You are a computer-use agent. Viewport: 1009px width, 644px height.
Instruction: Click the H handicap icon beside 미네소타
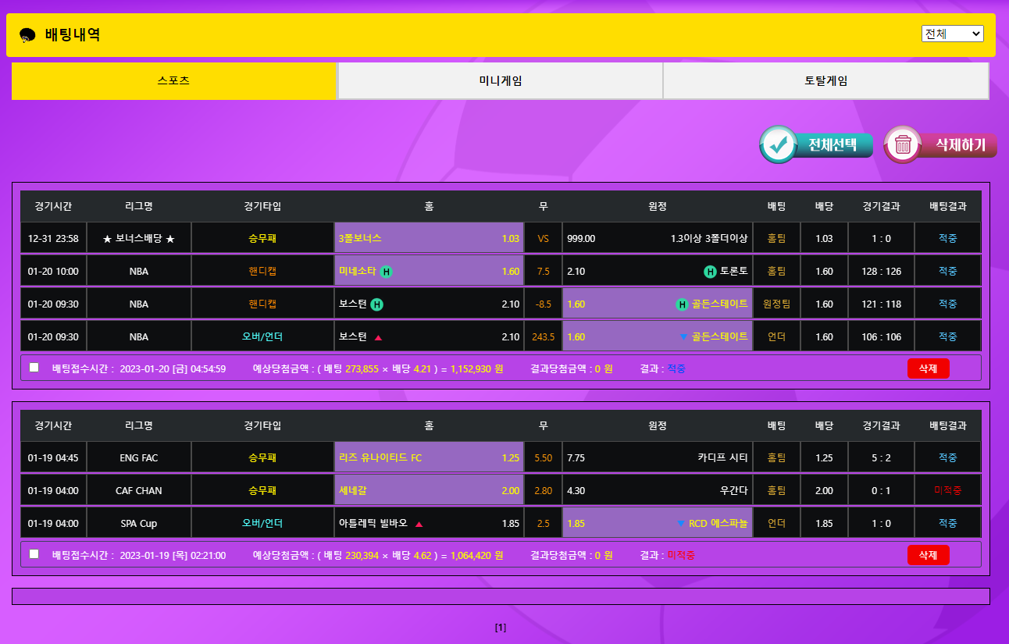(x=386, y=272)
